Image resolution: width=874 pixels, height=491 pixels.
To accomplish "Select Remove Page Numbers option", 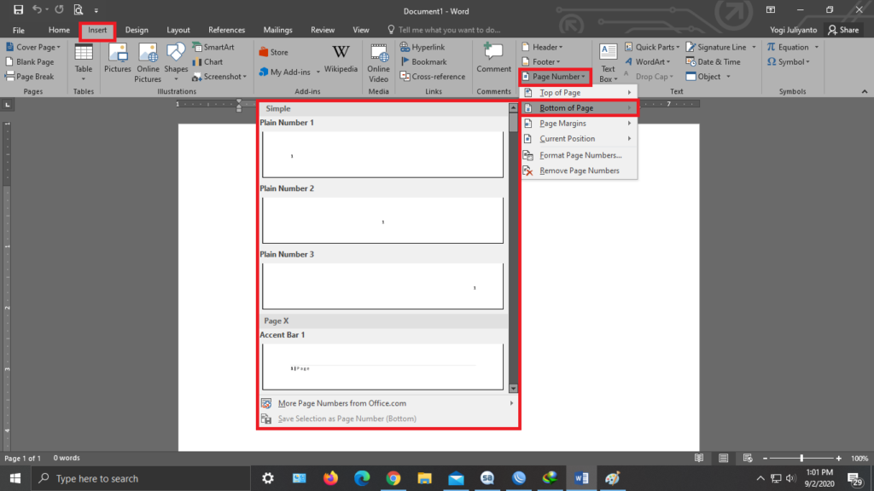I will pos(580,170).
